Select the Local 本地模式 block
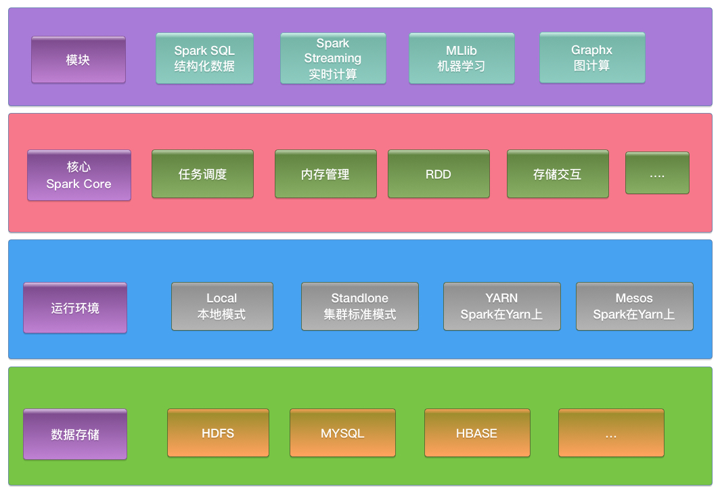 [222, 306]
